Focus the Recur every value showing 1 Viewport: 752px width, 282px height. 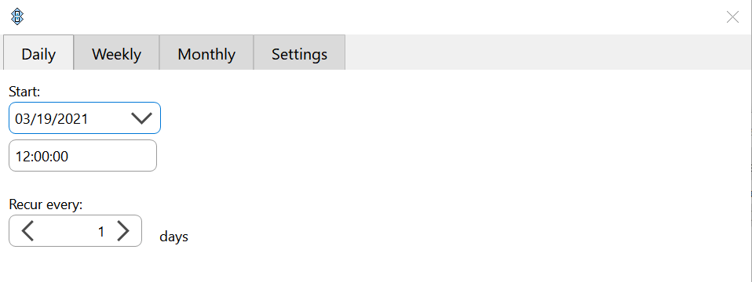[75, 231]
